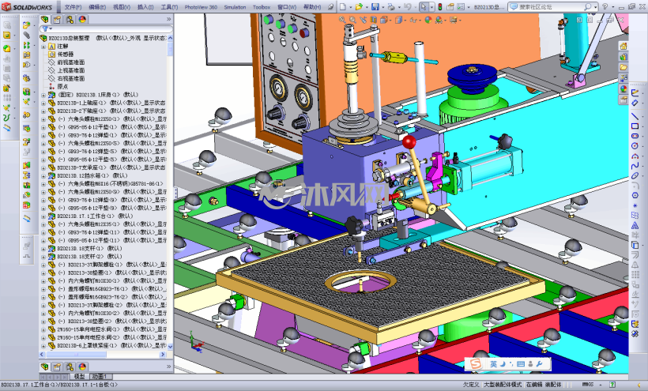
Task: Expand the (固定) BZ0213D.1床身 node
Action: pos(43,95)
